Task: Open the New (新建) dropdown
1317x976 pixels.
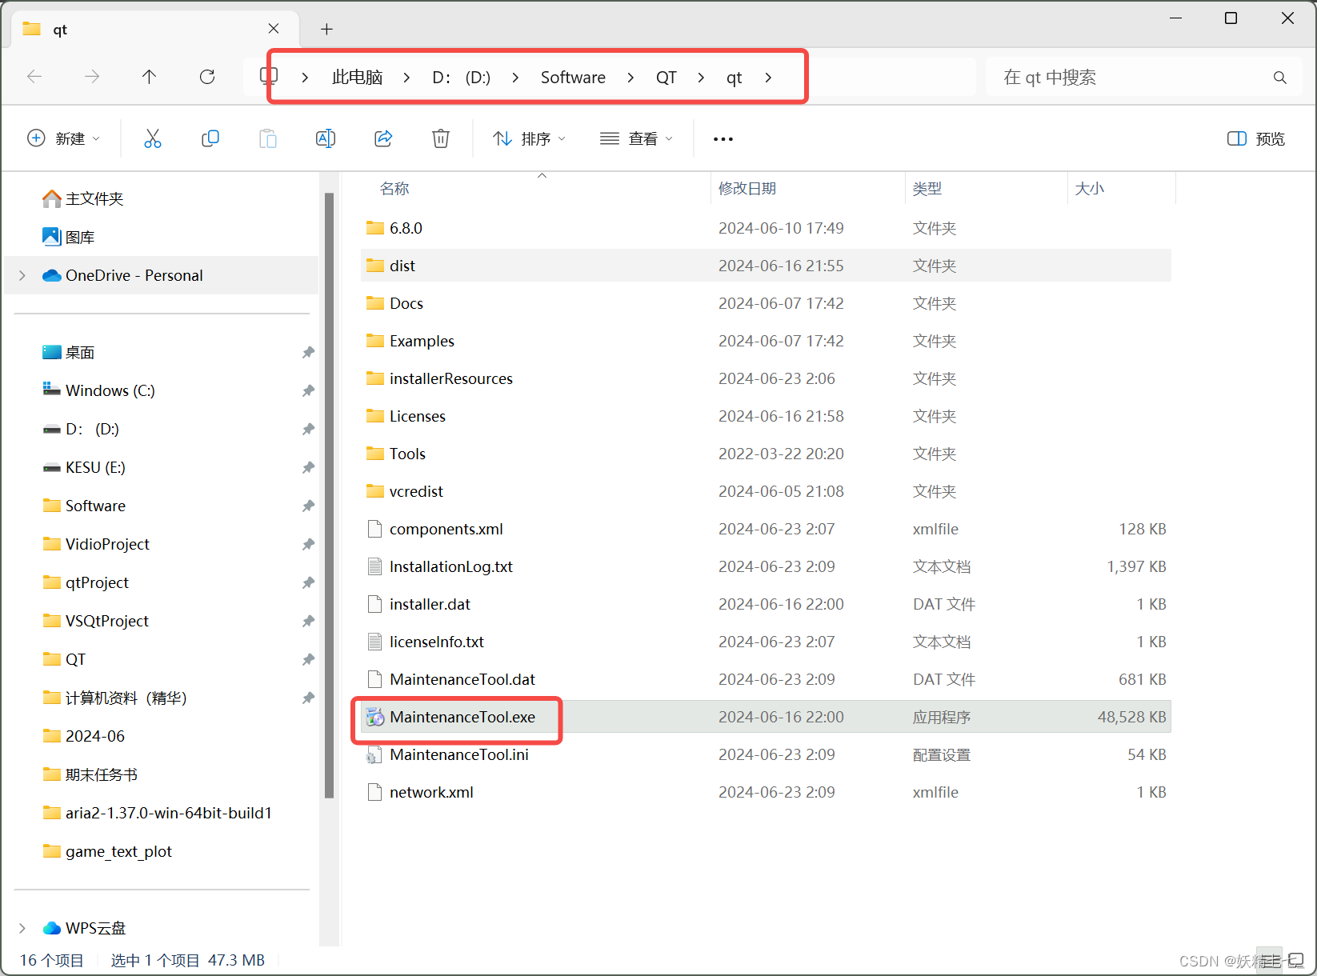Action: 64,138
